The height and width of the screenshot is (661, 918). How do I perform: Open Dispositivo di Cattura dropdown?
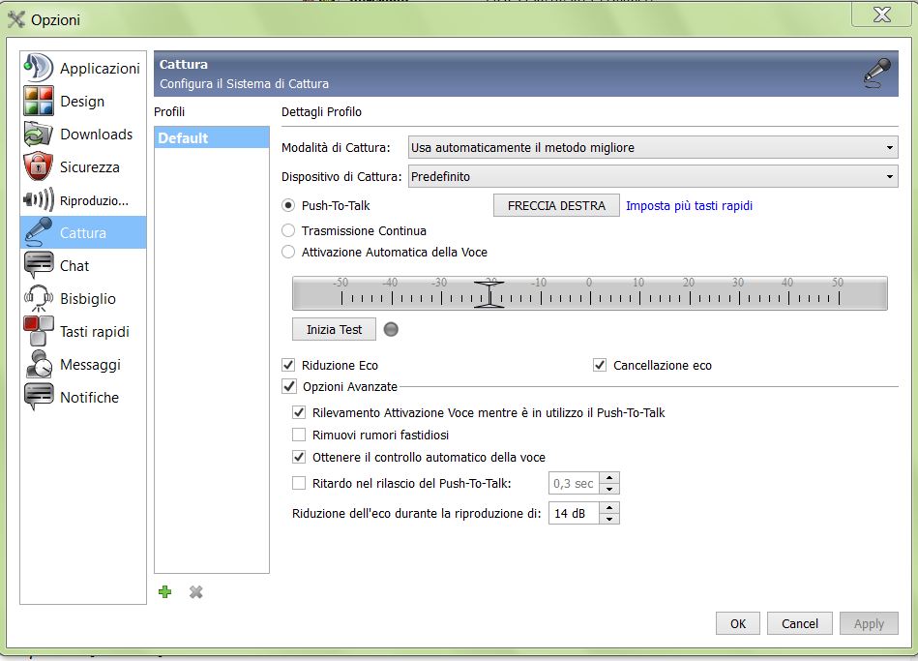pos(652,177)
